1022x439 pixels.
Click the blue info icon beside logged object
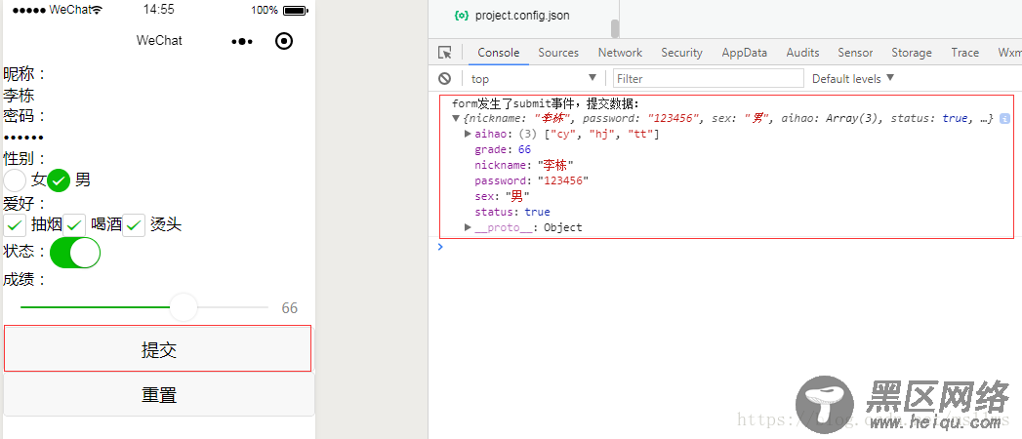pyautogui.click(x=1004, y=118)
